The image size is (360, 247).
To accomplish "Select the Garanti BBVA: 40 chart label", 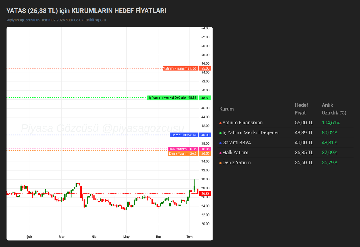I will tap(184, 135).
